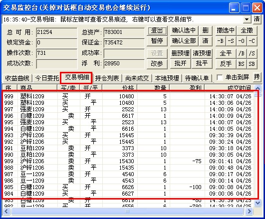Click the SB reverse button
Screen dimensions: 265x219
(x=252, y=64)
